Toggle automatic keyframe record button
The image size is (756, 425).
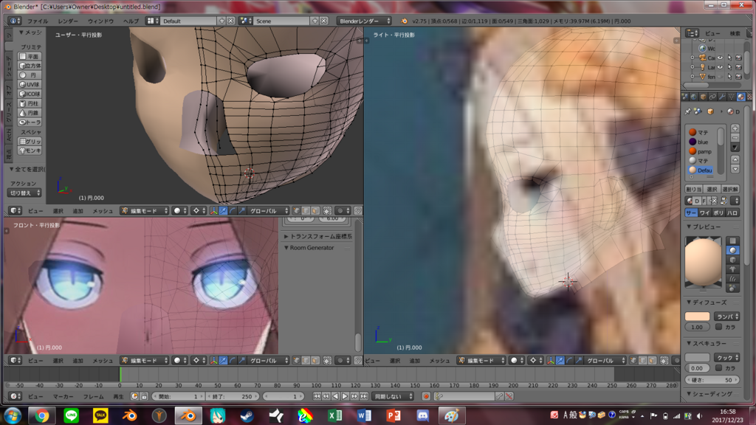[426, 396]
